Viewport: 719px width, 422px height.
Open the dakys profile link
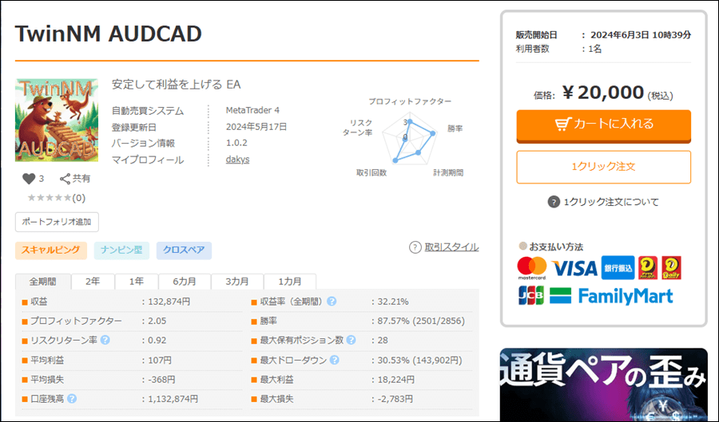pyautogui.click(x=239, y=160)
